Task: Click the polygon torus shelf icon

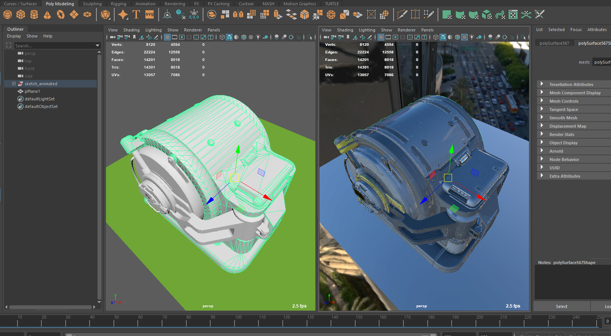Action: coord(60,15)
